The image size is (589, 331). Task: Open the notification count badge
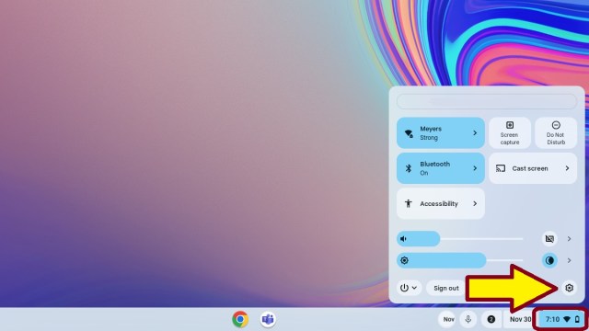click(x=491, y=319)
